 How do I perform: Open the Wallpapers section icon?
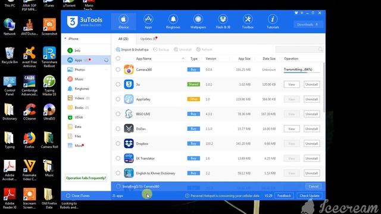(198, 19)
